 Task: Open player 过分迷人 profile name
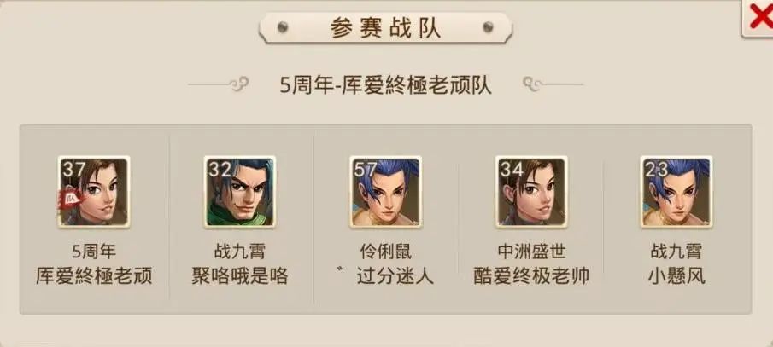coord(395,276)
